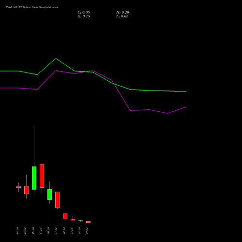Select the last red candle above 27 Jul
Screen dimensions: 242x242
pyautogui.click(x=89, y=222)
